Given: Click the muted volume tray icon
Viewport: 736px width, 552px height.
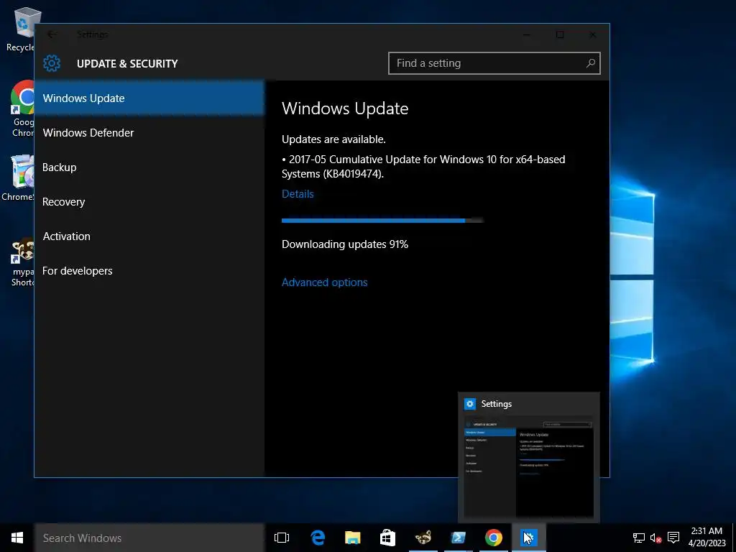Looking at the screenshot, I should point(655,538).
